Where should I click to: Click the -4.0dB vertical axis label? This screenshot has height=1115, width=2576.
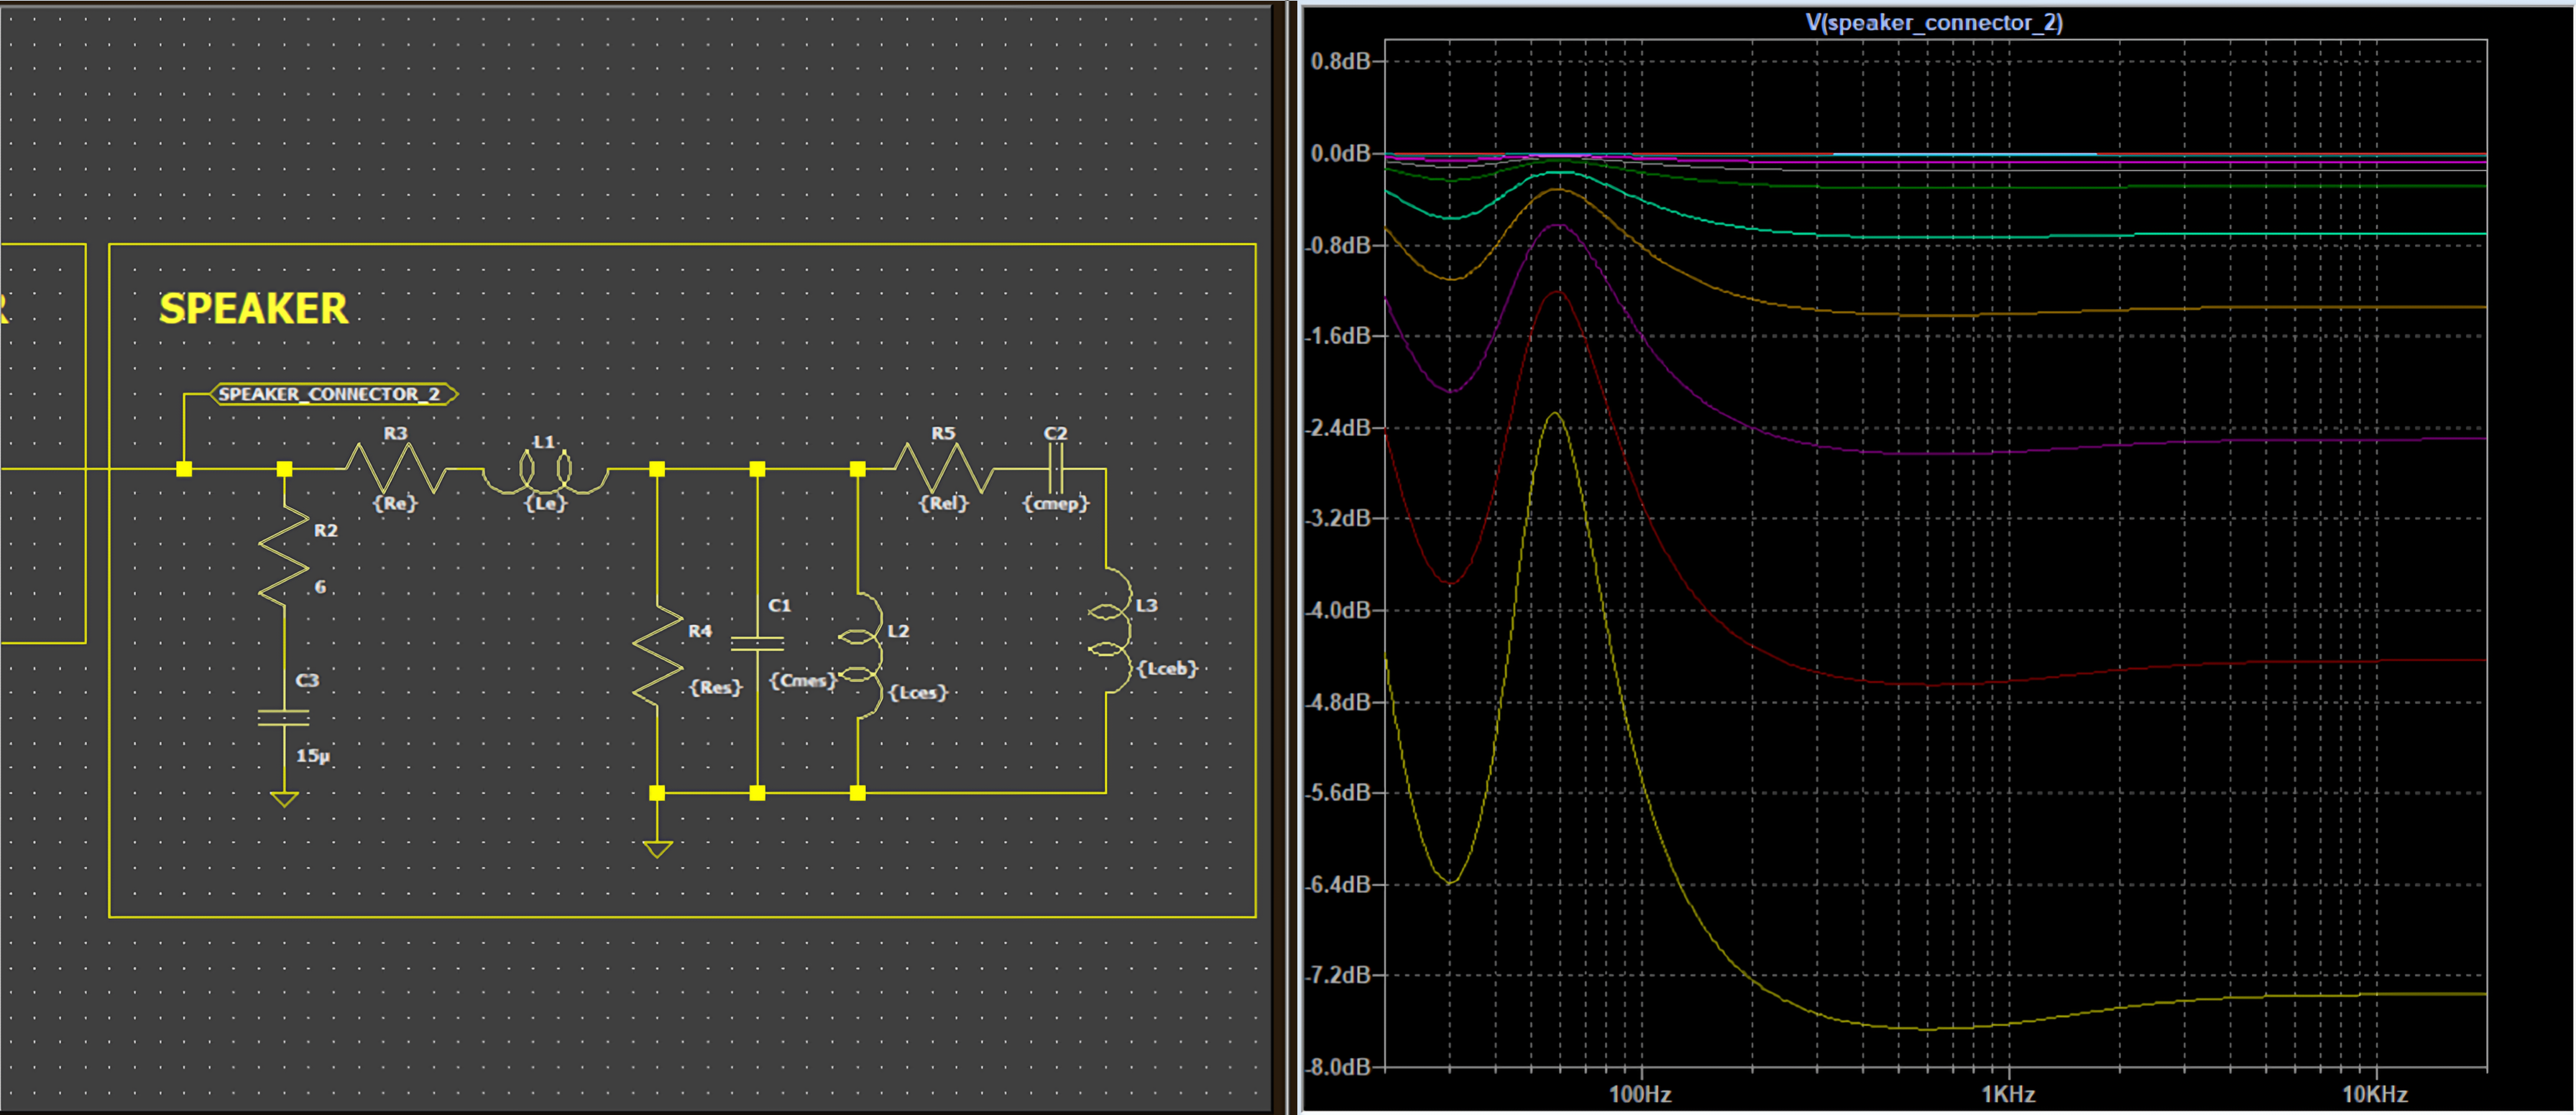pos(1339,609)
